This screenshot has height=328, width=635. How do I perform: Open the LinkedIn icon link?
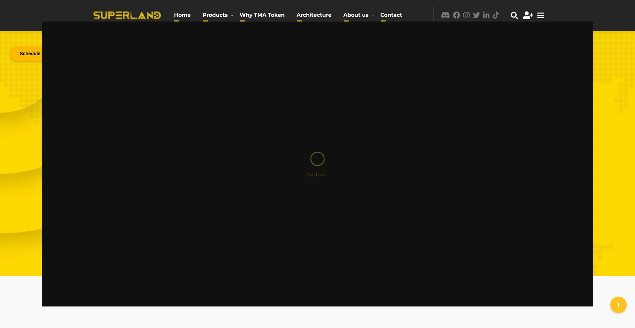pyautogui.click(x=486, y=15)
